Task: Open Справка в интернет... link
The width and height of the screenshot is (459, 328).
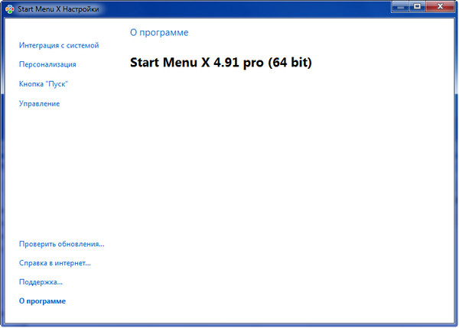Action: [55, 263]
